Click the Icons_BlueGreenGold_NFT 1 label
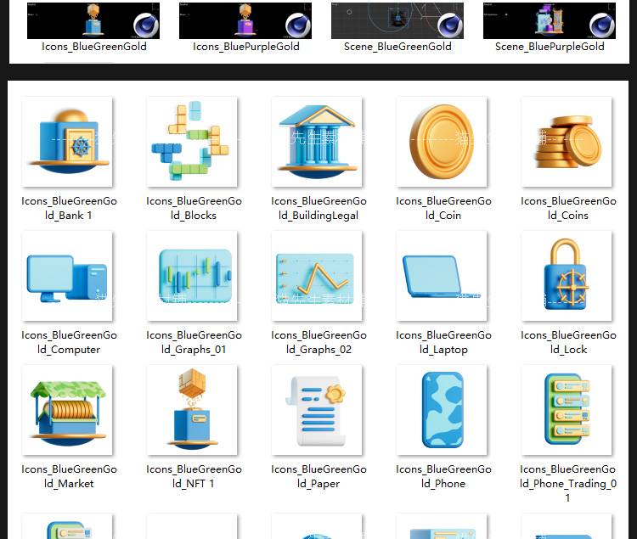Viewport: 637px width, 539px height. point(194,476)
